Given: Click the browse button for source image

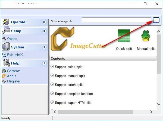Looking at the screenshot, I should [156, 20].
